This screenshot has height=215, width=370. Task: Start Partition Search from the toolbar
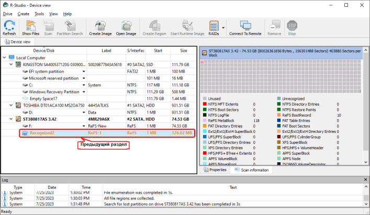[x=70, y=26]
